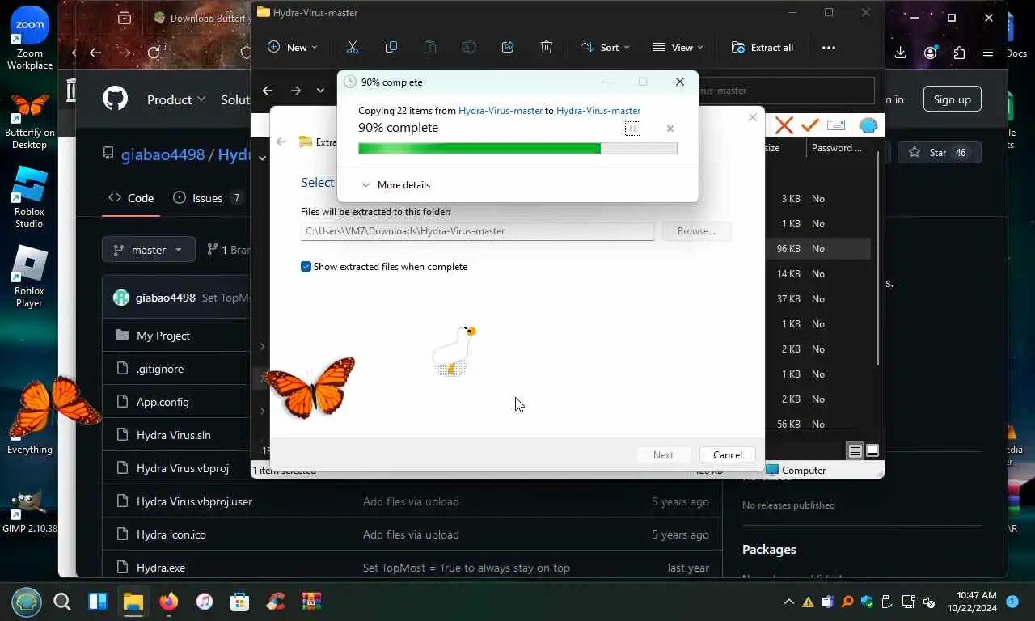The image size is (1035, 621).
Task: Open Hydra icon.ico in the repo list
Action: pyautogui.click(x=171, y=534)
